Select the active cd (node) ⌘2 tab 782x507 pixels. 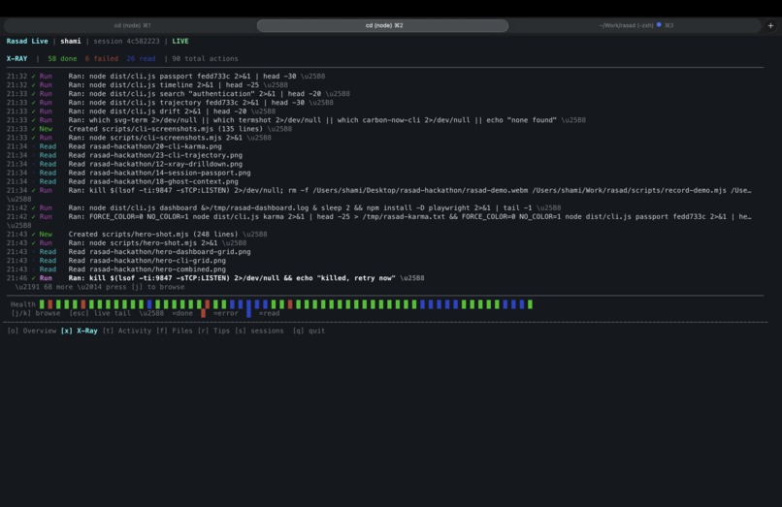(382, 25)
